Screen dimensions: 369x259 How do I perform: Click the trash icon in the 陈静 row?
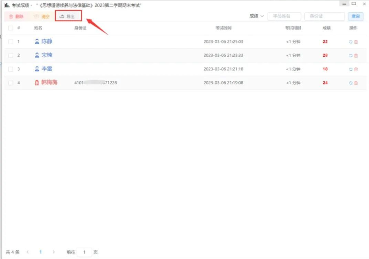tap(356, 42)
